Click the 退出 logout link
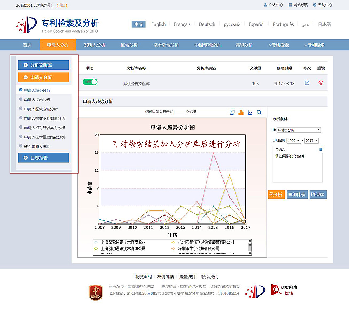This screenshot has height=314, width=349. pos(62,5)
